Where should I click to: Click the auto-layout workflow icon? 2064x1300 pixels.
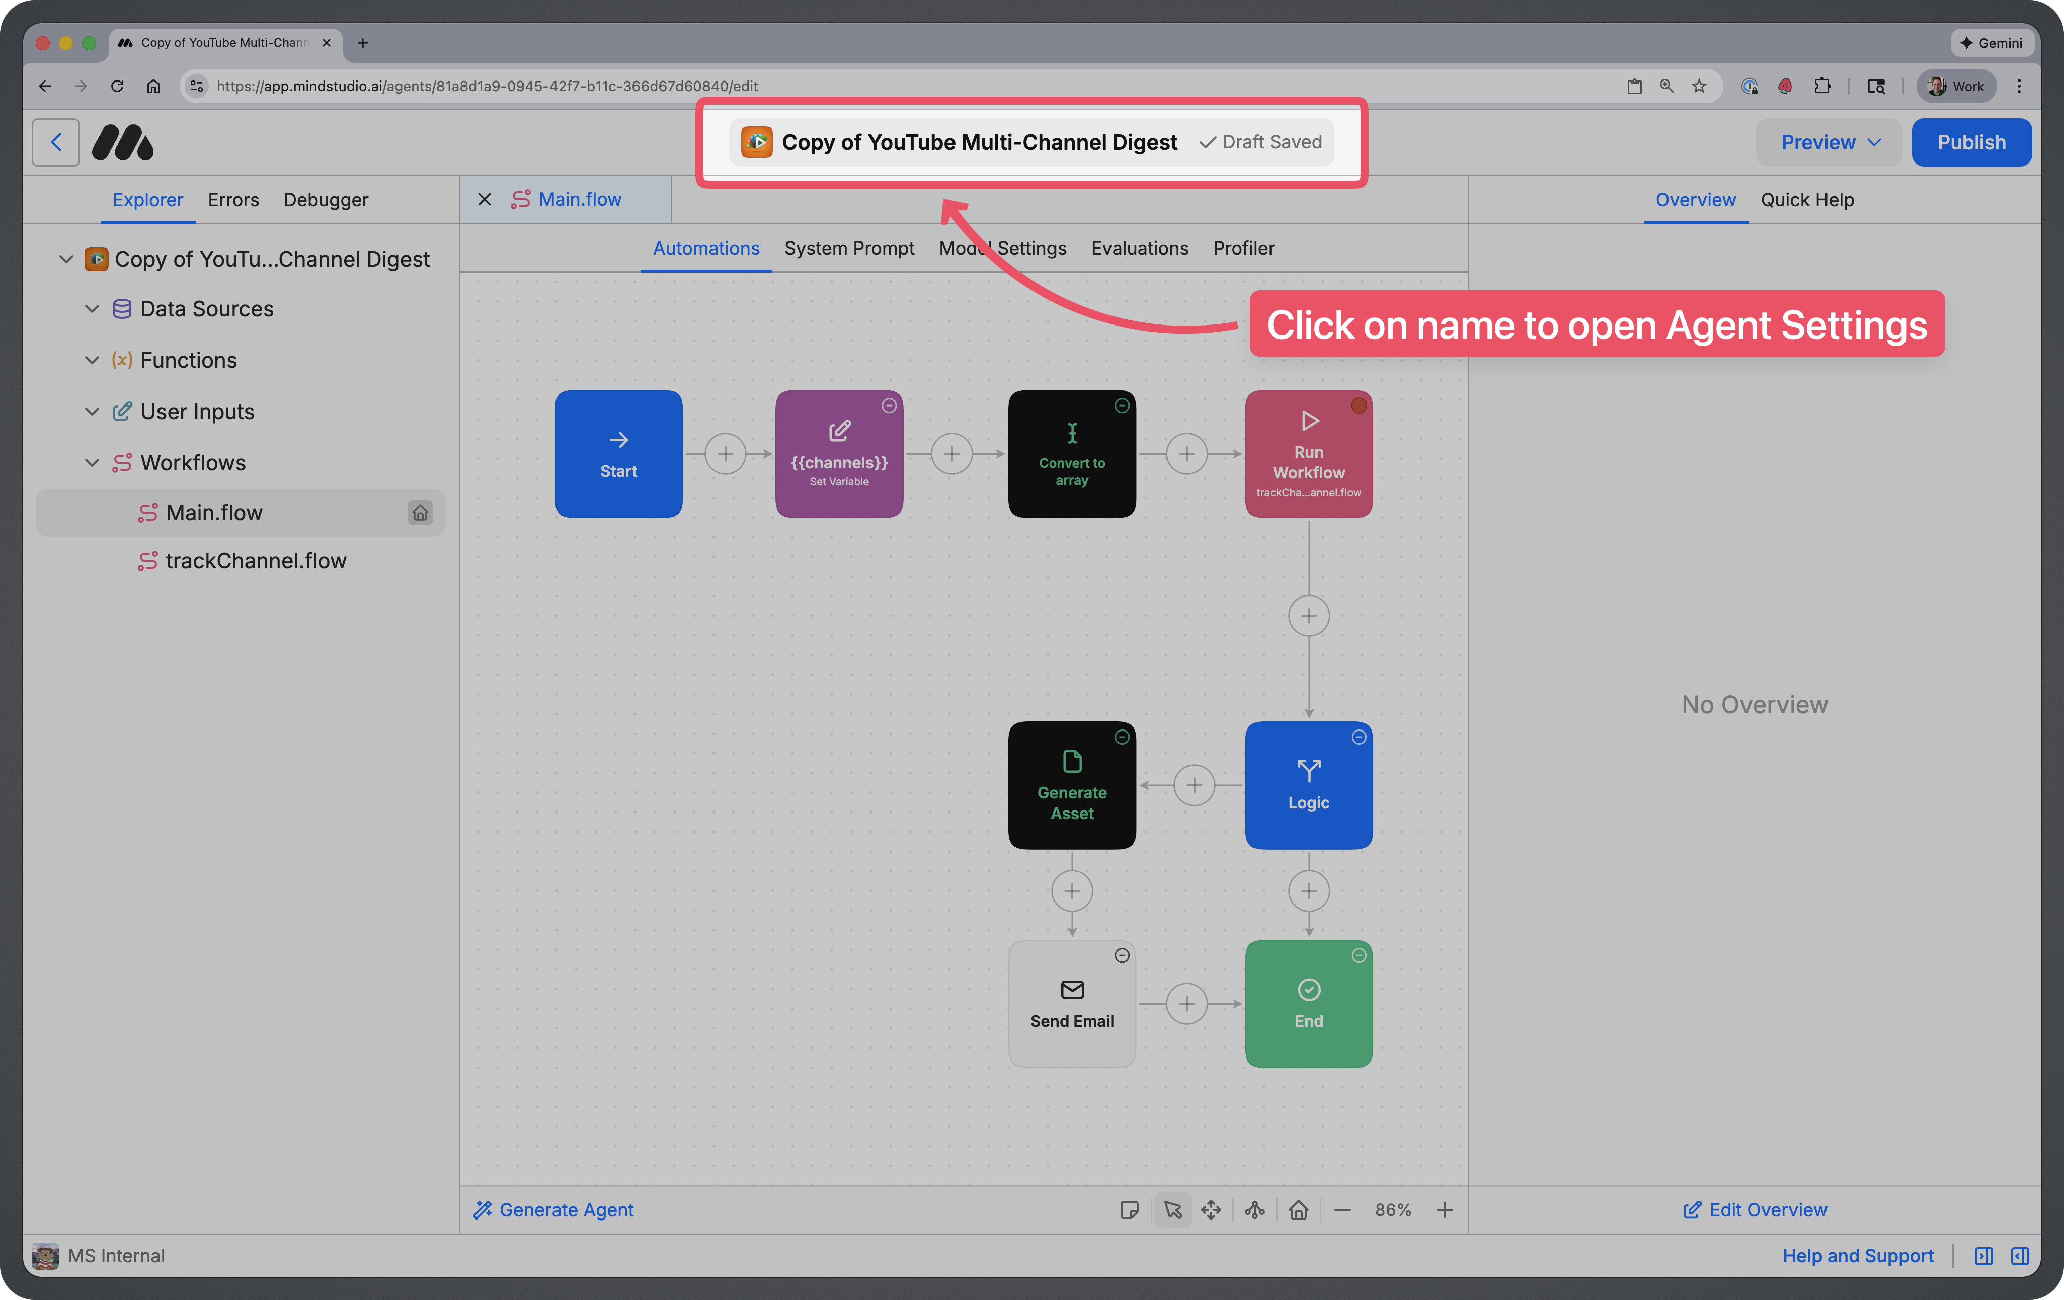(1254, 1209)
